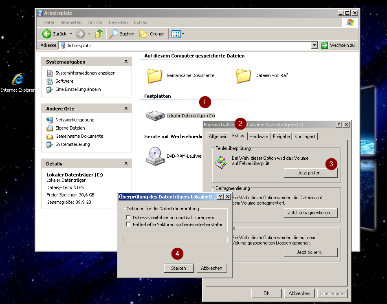
Task: Open the view mode dropdown arrow
Action: [183, 34]
